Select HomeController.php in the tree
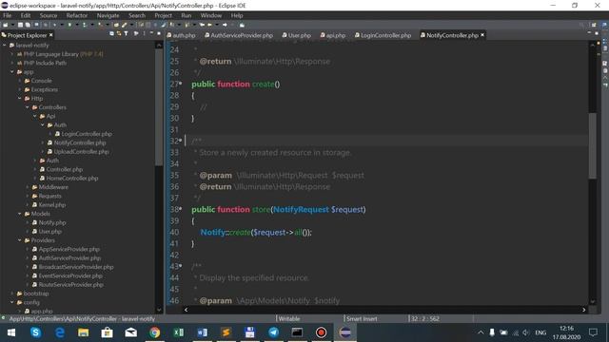Screen dimensions: 609x342 point(72,179)
